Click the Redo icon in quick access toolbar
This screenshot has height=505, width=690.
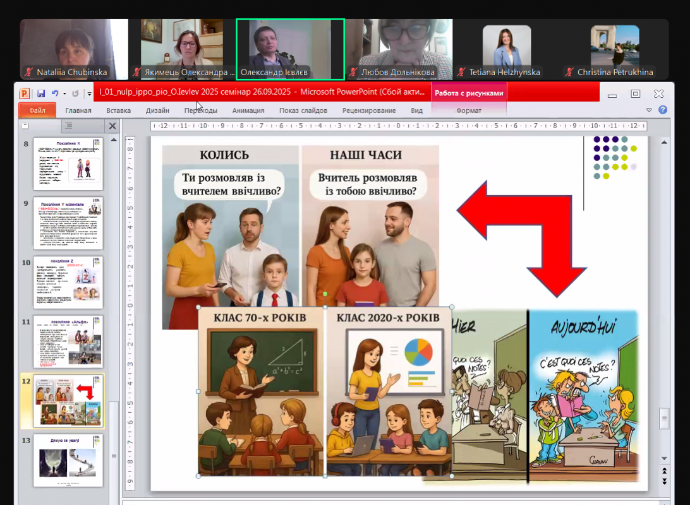(75, 93)
